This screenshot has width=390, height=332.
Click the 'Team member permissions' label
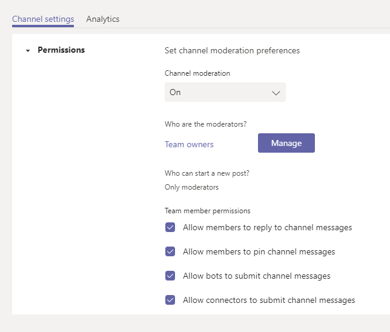[207, 211]
